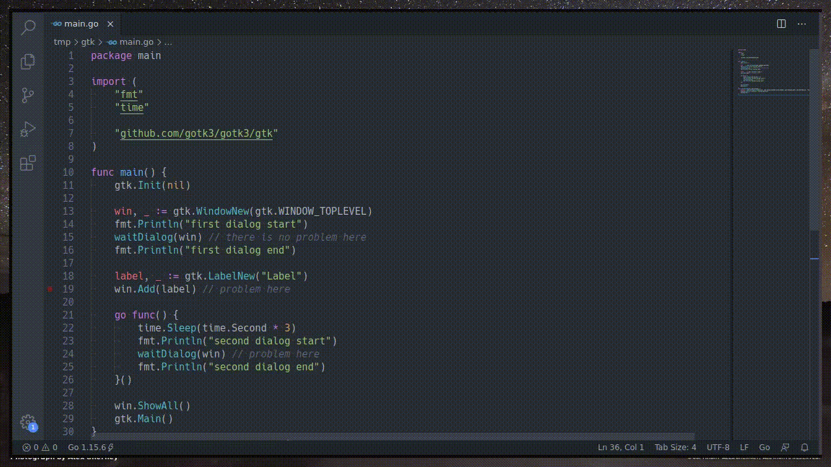Screen dimensions: 831x467
Task: Click line number 10 in gutter
Action: click(68, 173)
